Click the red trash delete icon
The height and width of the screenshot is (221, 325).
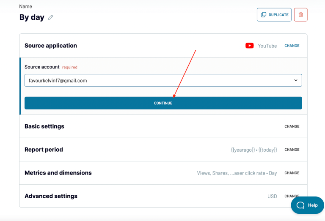coord(300,15)
